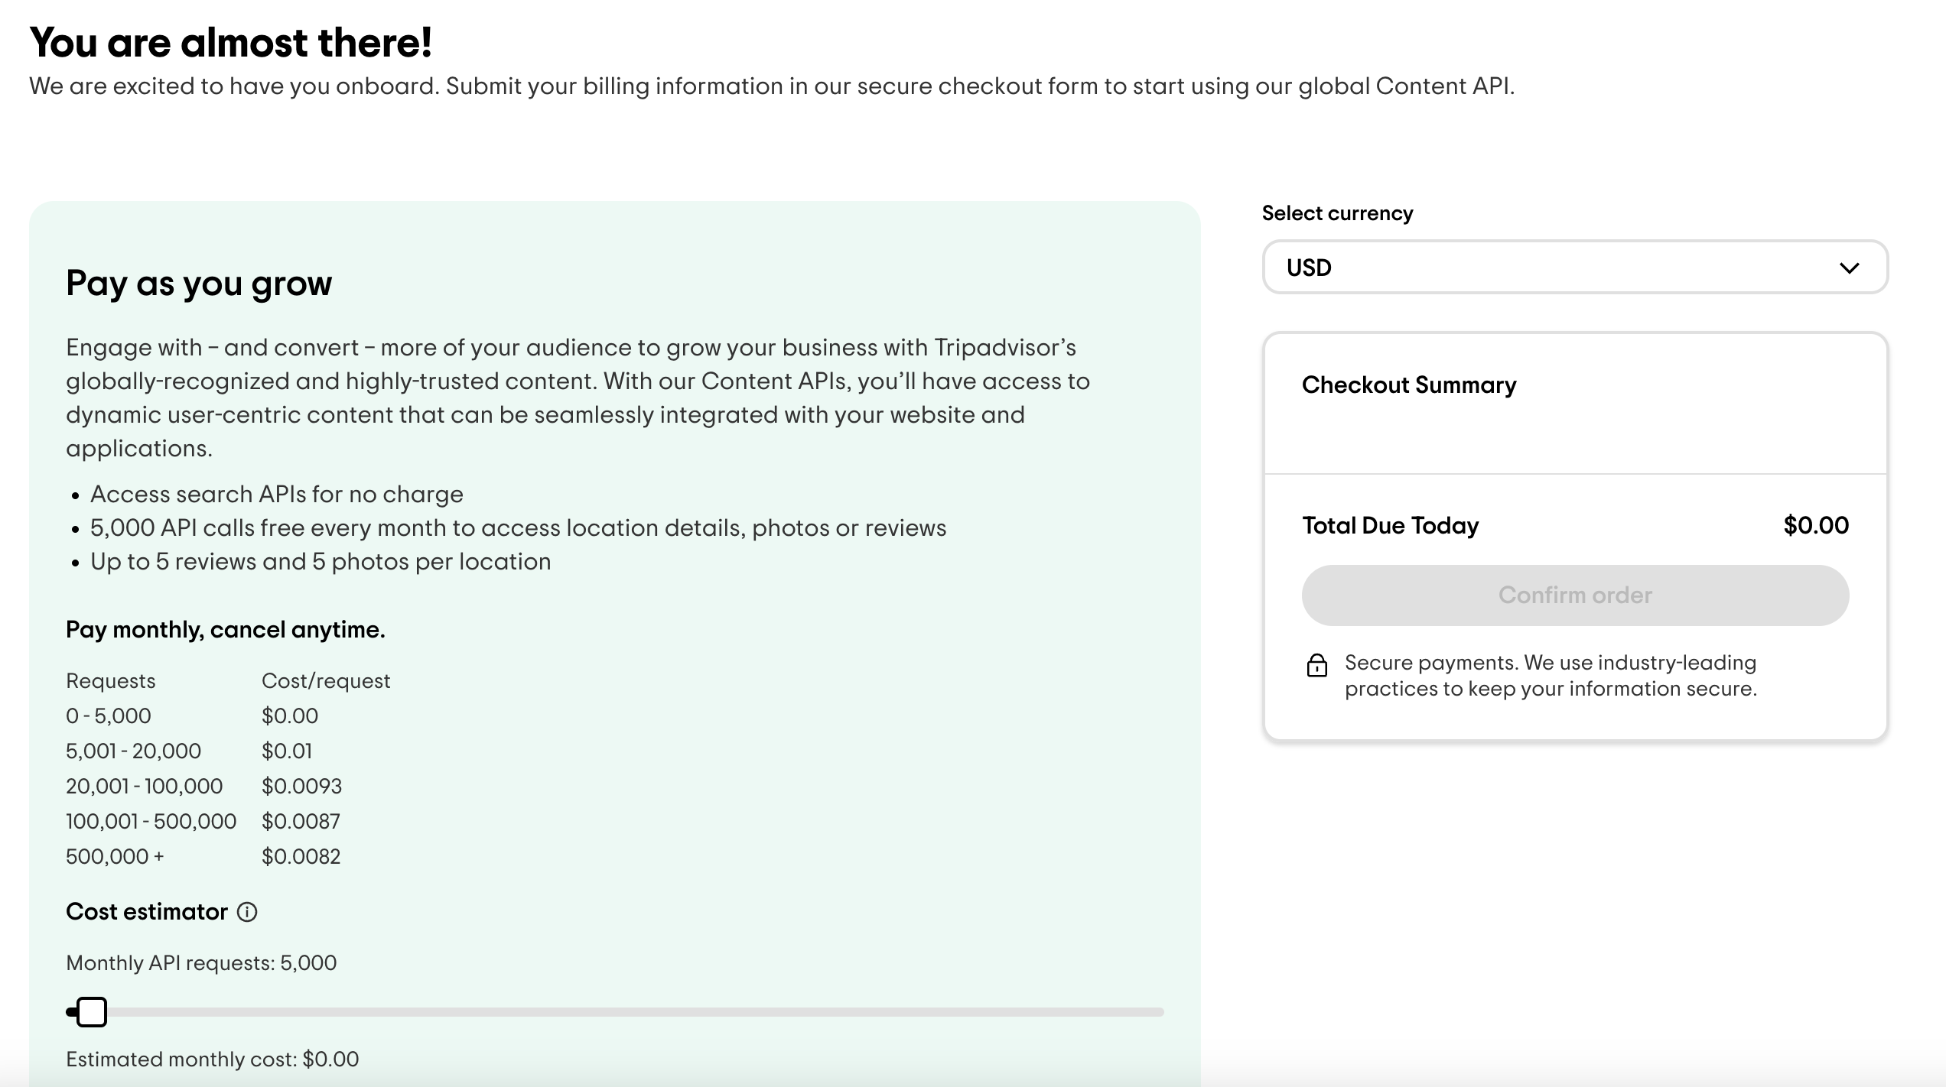The width and height of the screenshot is (1946, 1087).
Task: Click the "Pay monthly, cancel anytime." text
Action: 226,630
